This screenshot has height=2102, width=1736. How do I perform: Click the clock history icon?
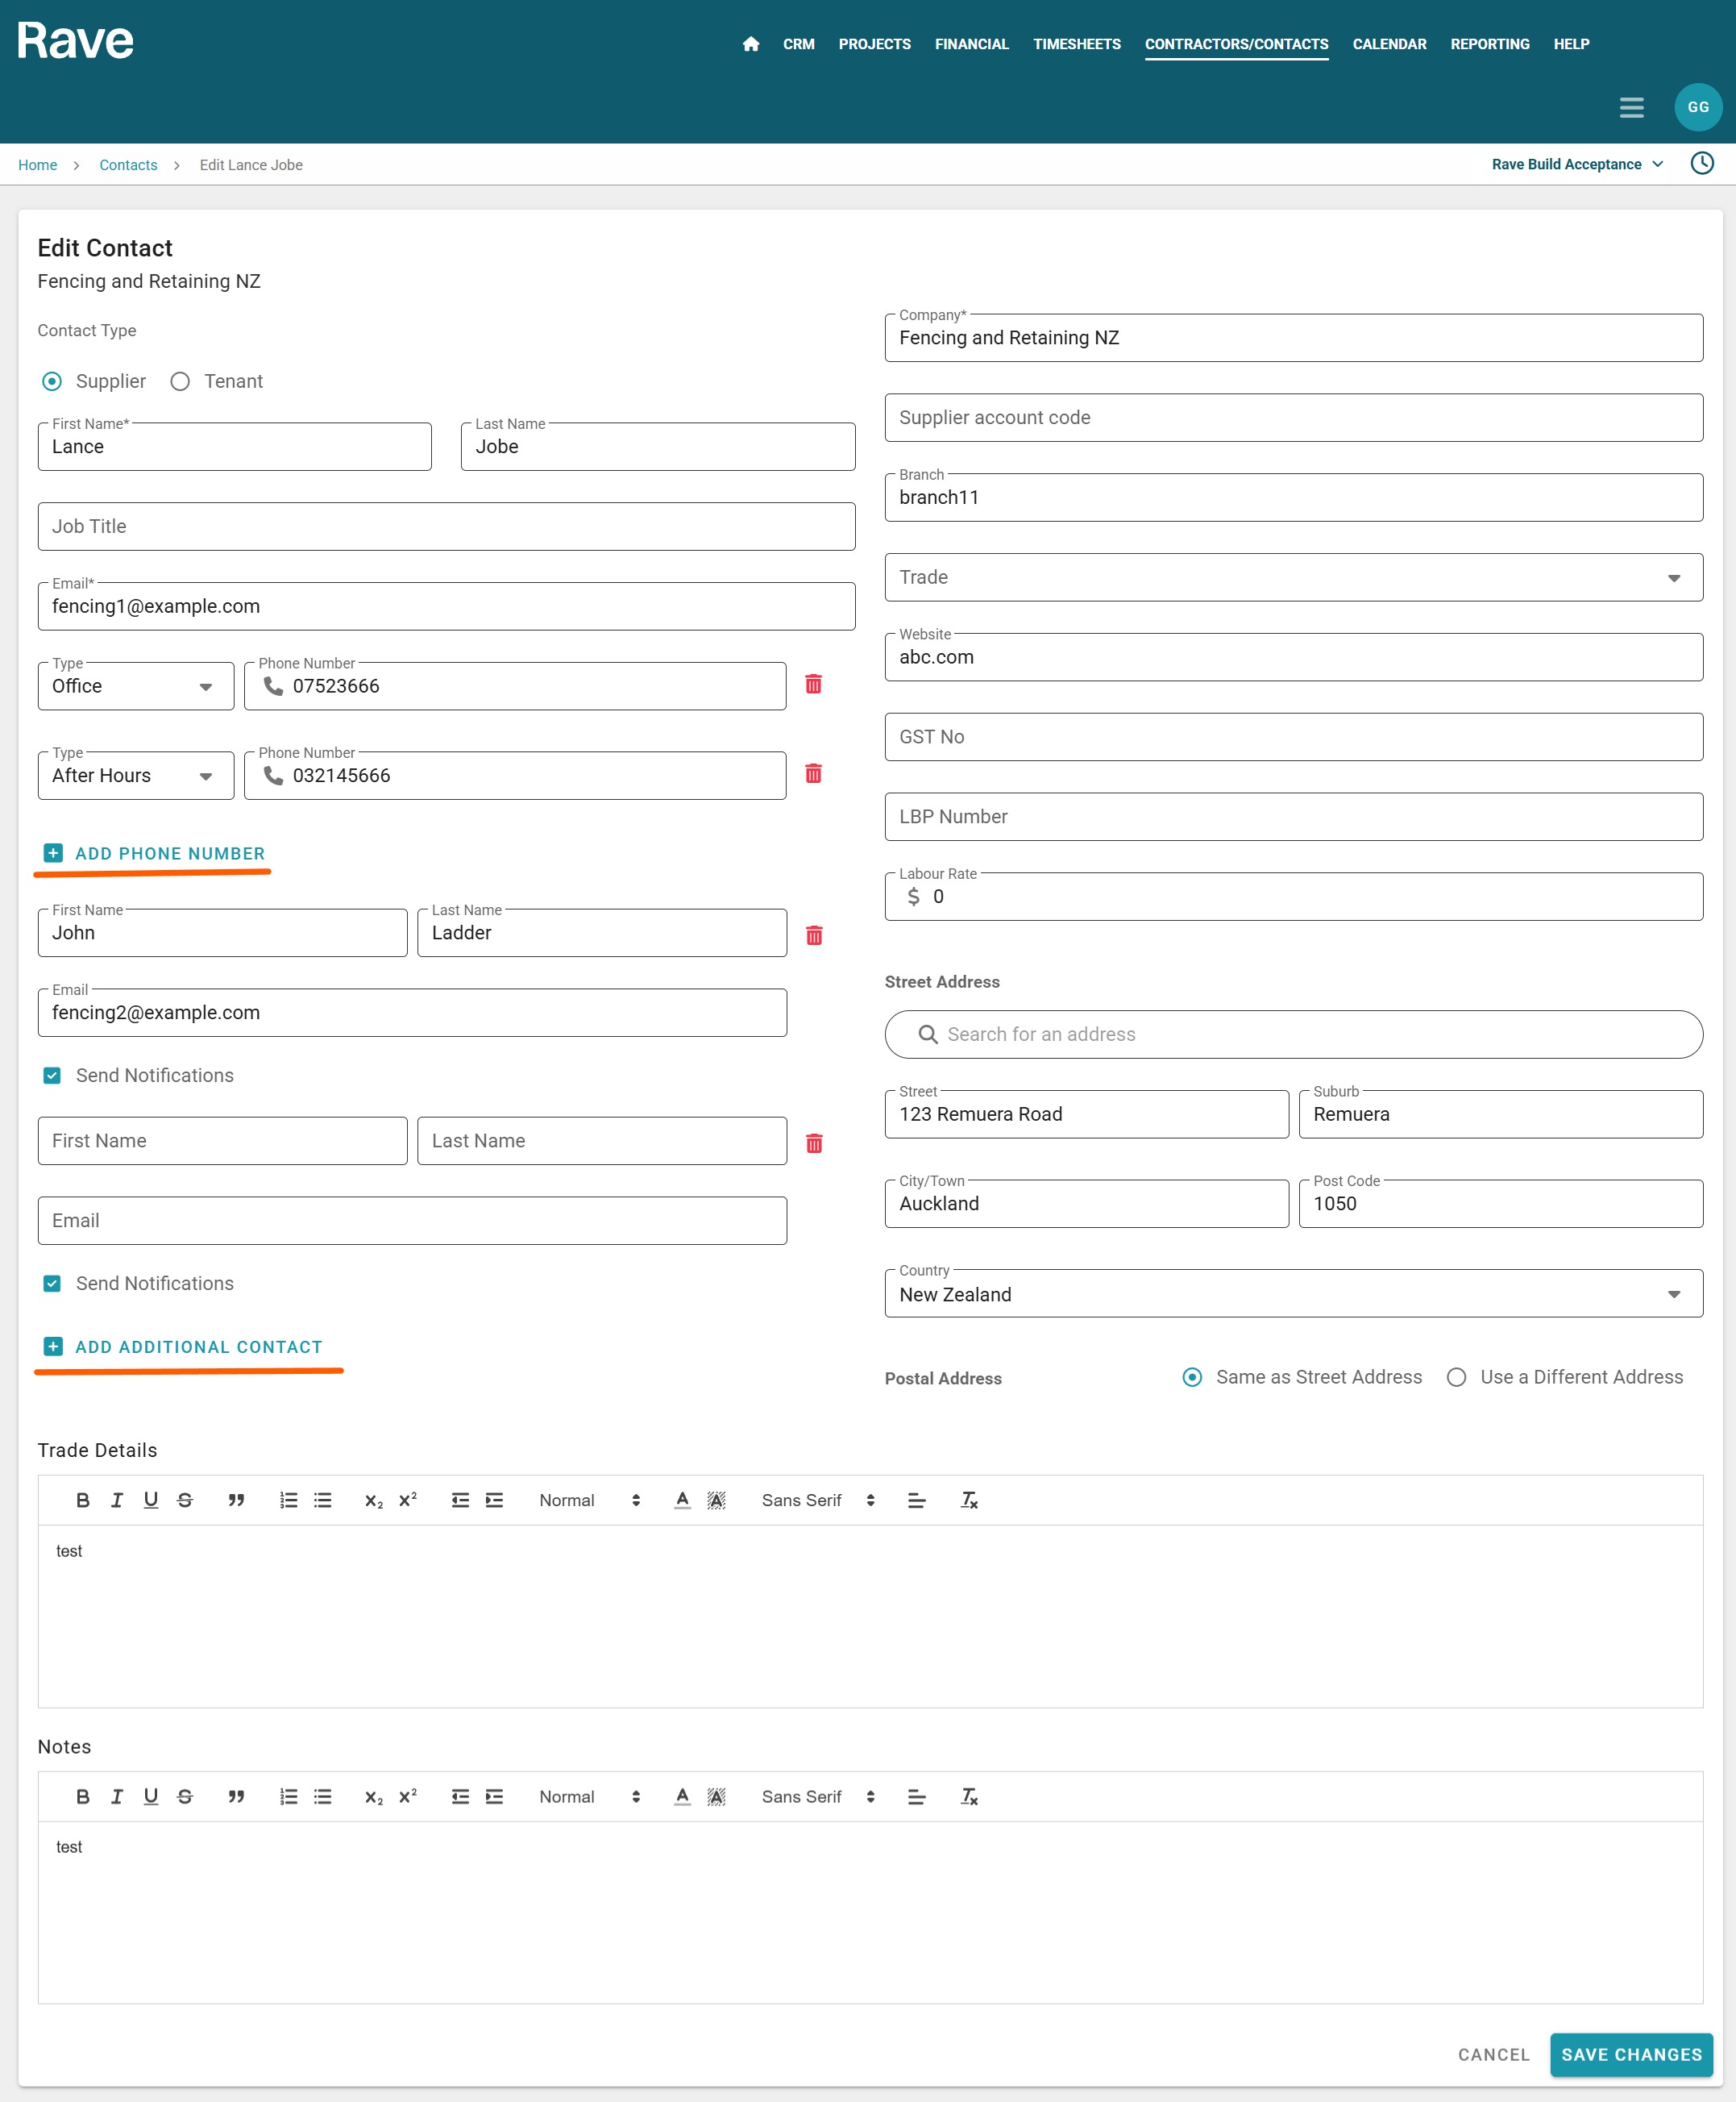1701,163
